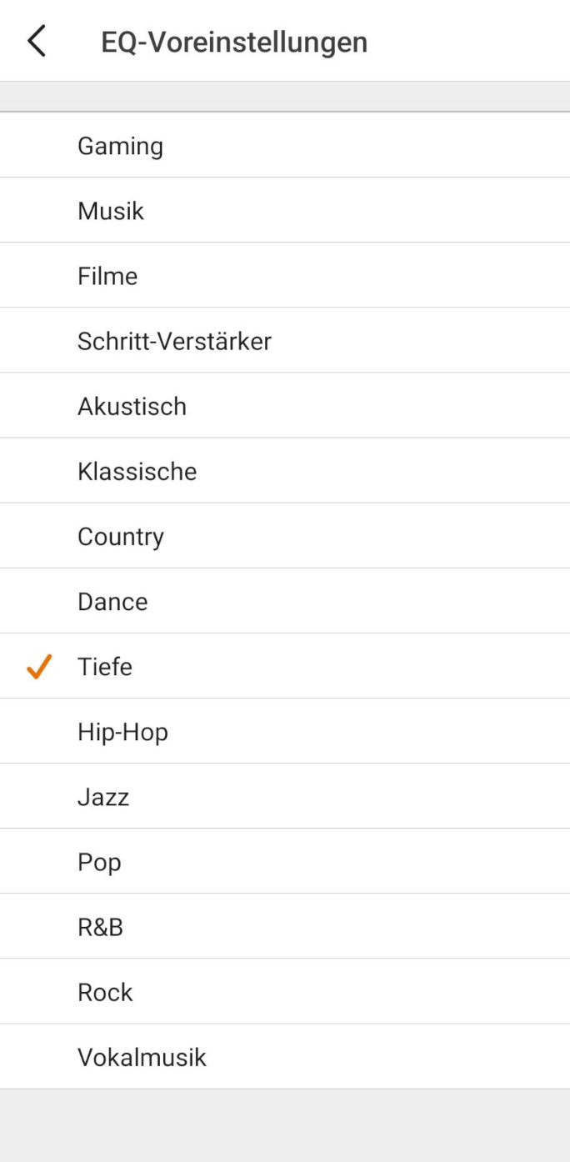
Task: Tap the Jazz list item label
Action: click(x=103, y=797)
